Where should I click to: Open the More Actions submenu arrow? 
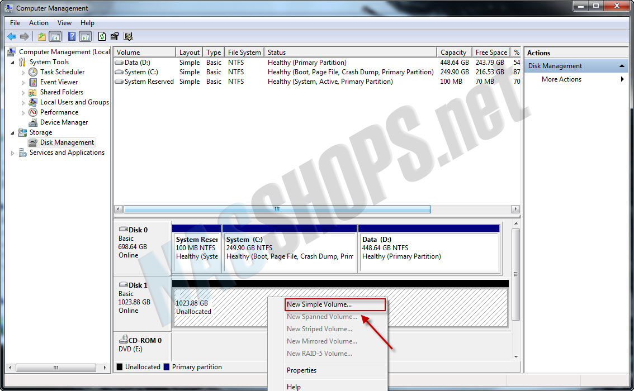point(622,79)
